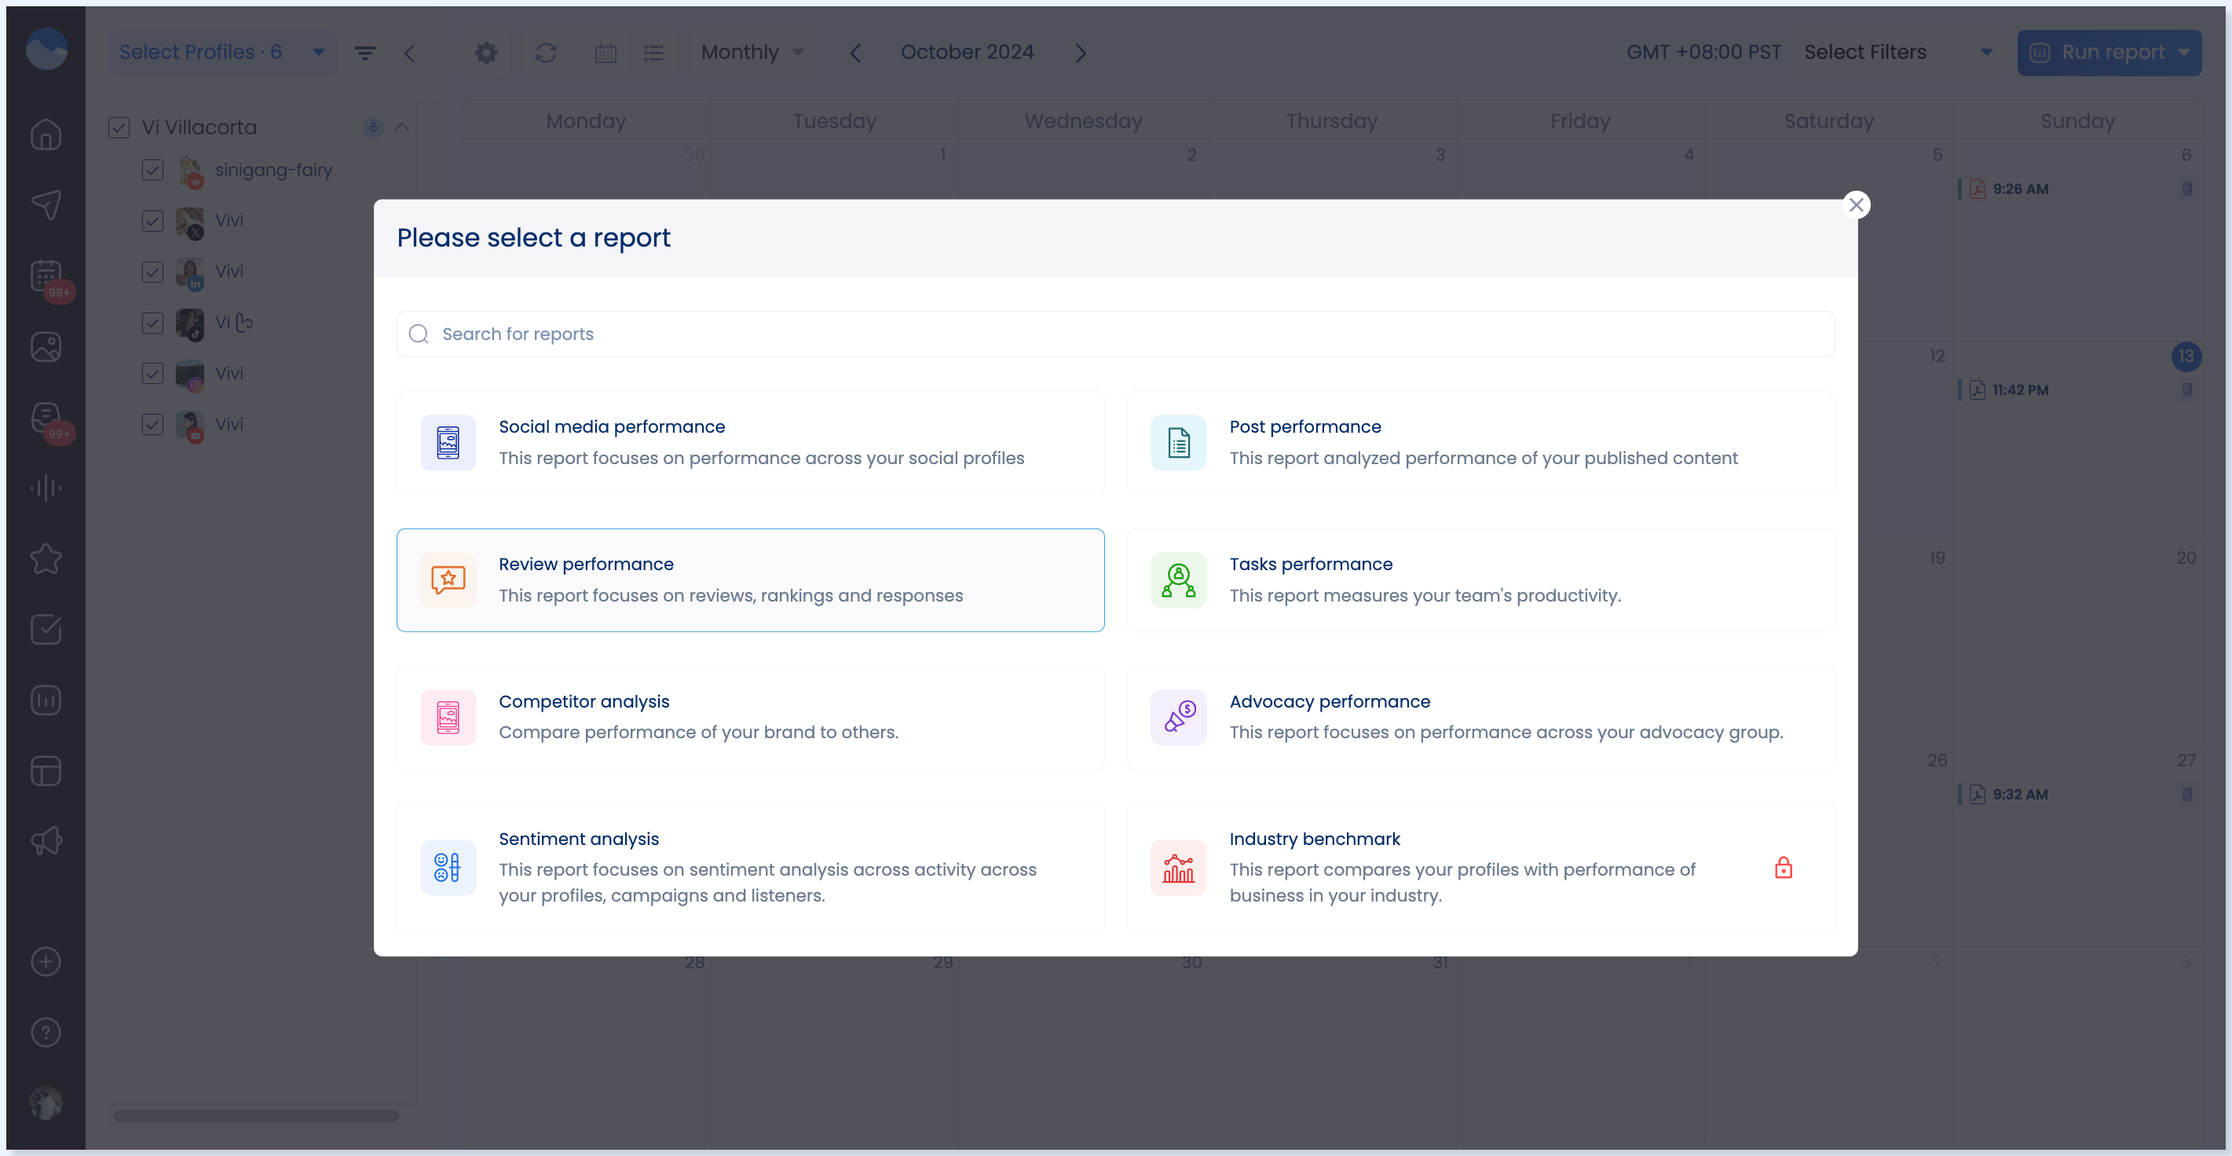Image resolution: width=2232 pixels, height=1156 pixels.
Task: Click the Search for reports field
Action: (x=1115, y=334)
